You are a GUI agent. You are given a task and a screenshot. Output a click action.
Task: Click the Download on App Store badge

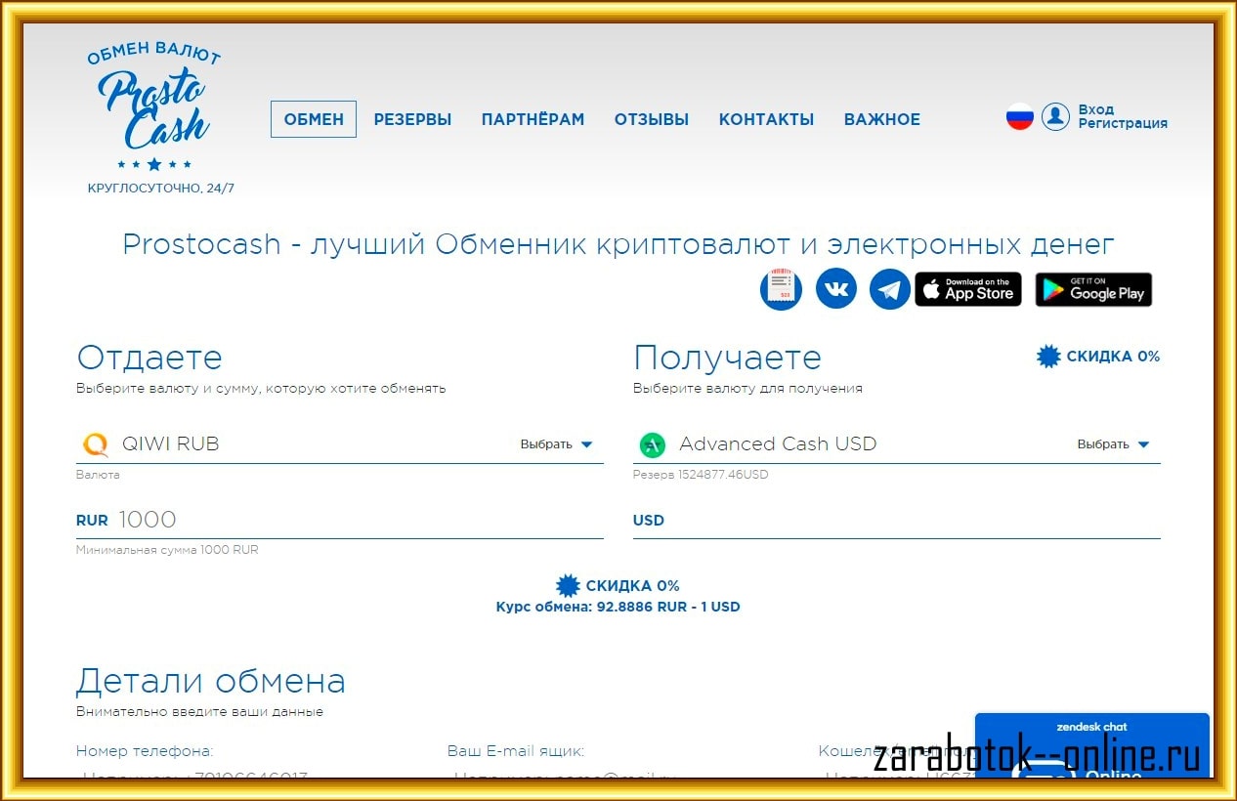967,290
